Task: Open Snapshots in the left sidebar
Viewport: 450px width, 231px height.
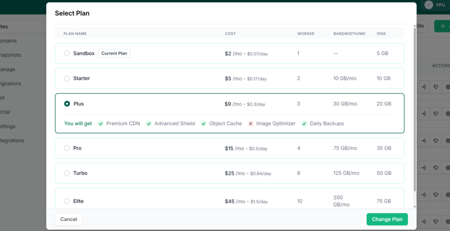Action: point(11,55)
